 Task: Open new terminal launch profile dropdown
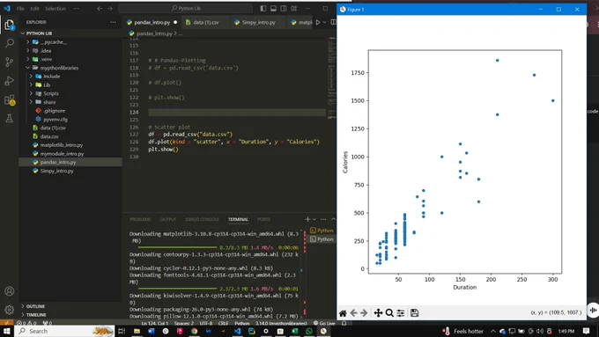pyautogui.click(x=314, y=219)
